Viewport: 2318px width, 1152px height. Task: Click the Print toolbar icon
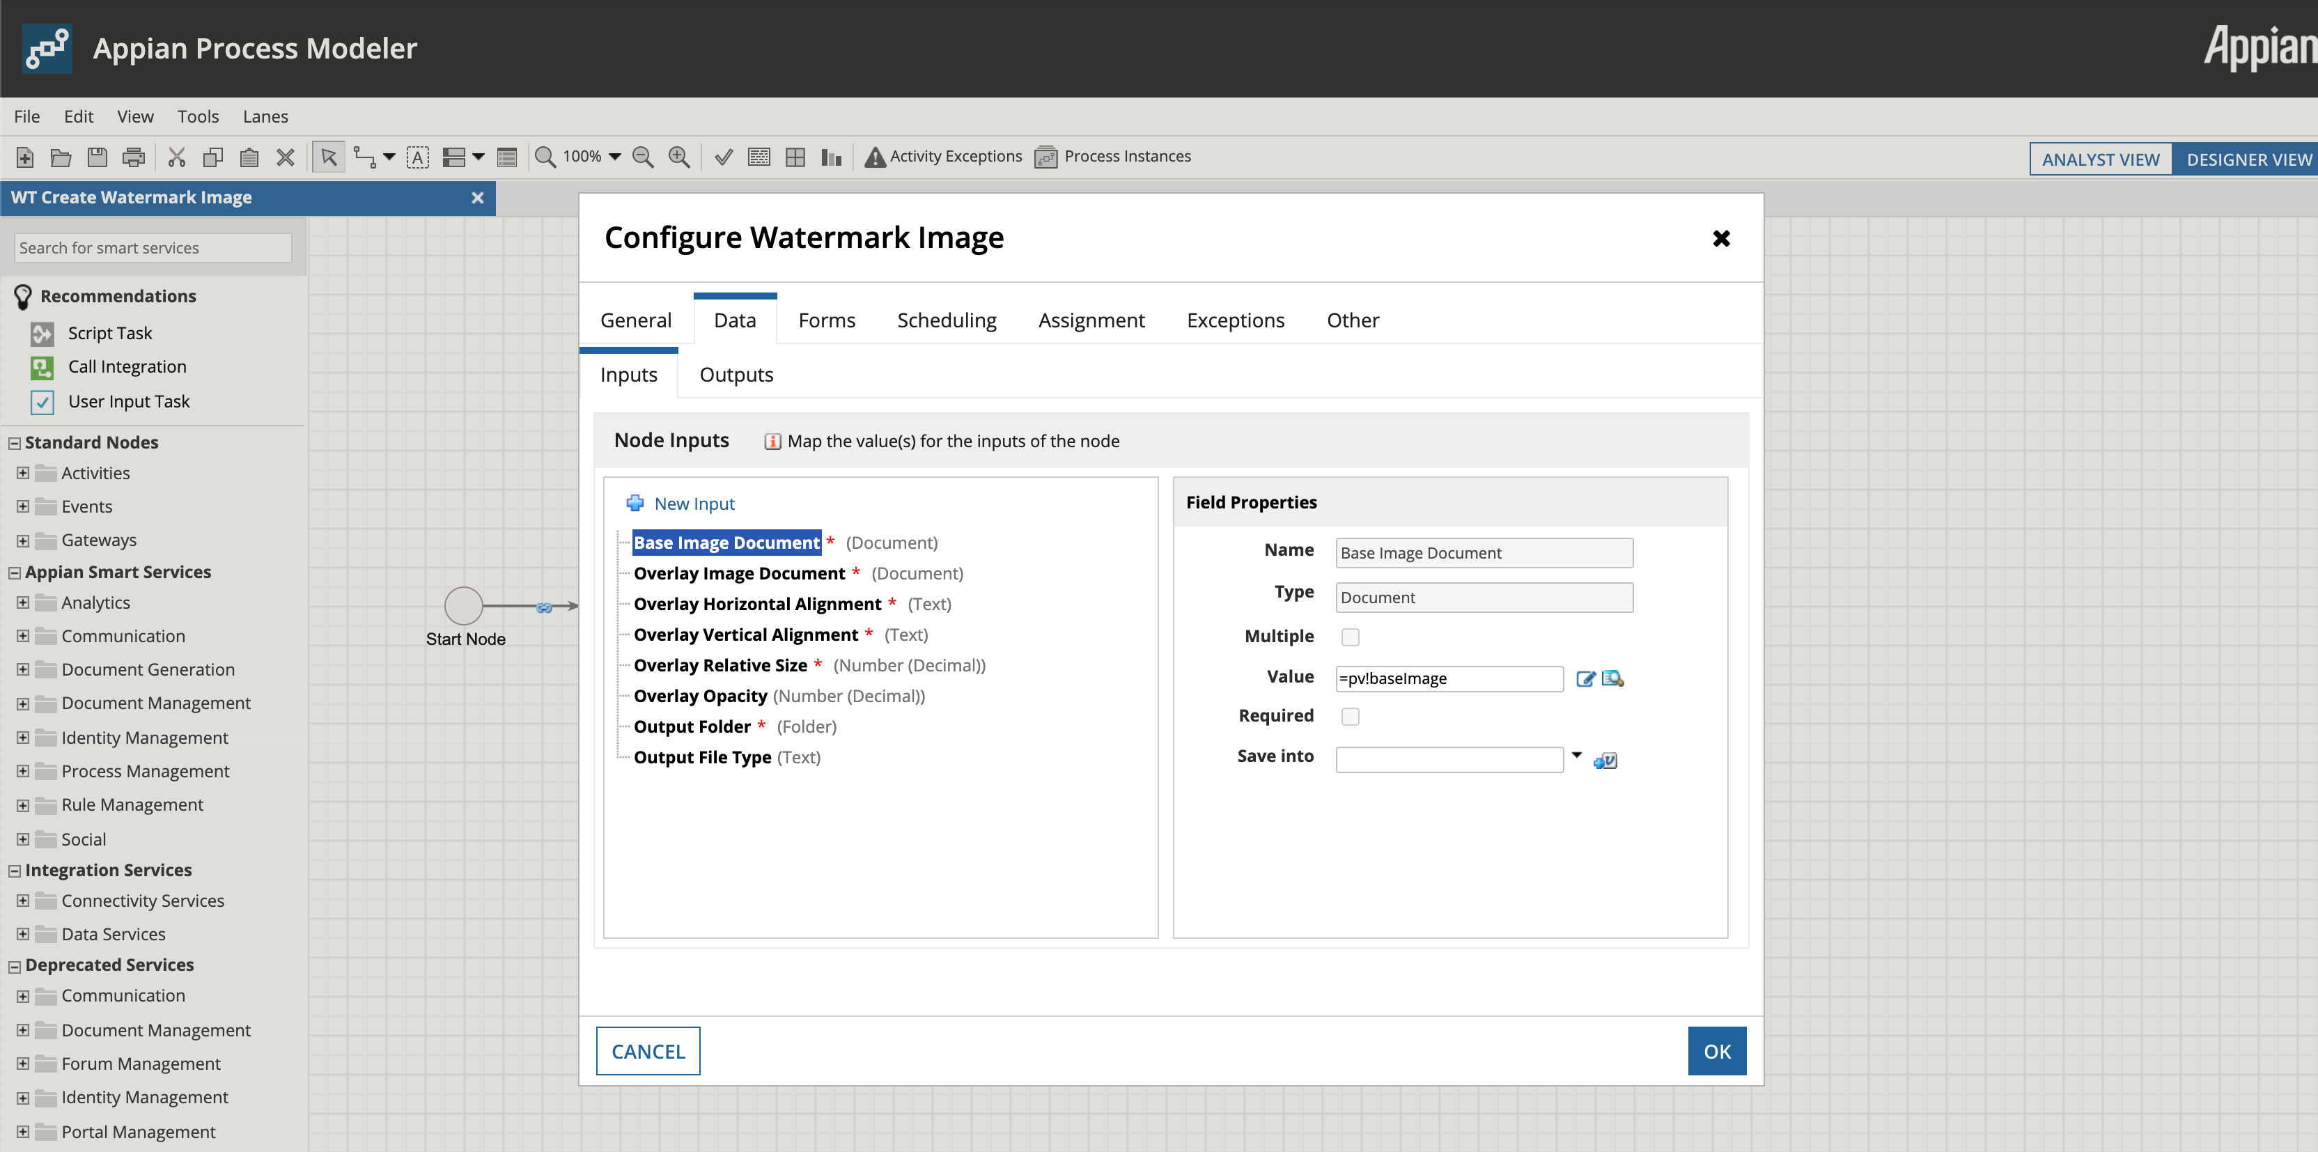133,157
